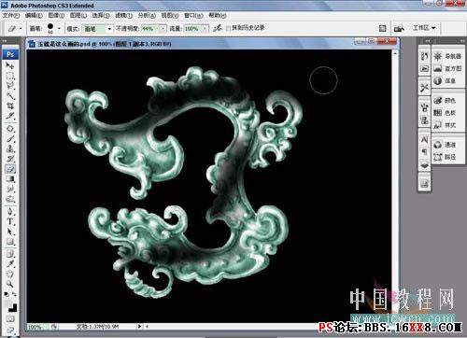467x338 pixels.
Task: Select the Crop tool
Action: [x=10, y=106]
